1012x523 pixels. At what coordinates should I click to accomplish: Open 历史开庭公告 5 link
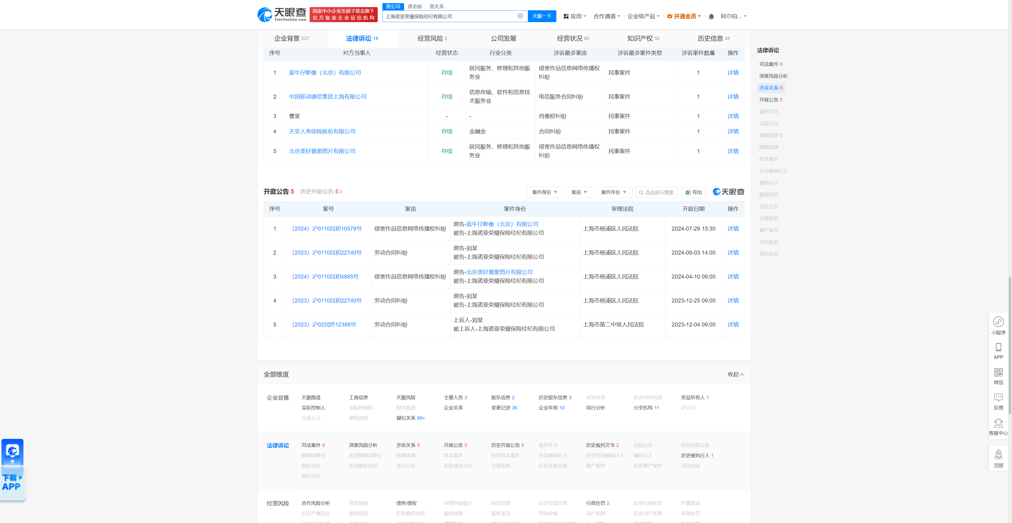[x=321, y=192]
